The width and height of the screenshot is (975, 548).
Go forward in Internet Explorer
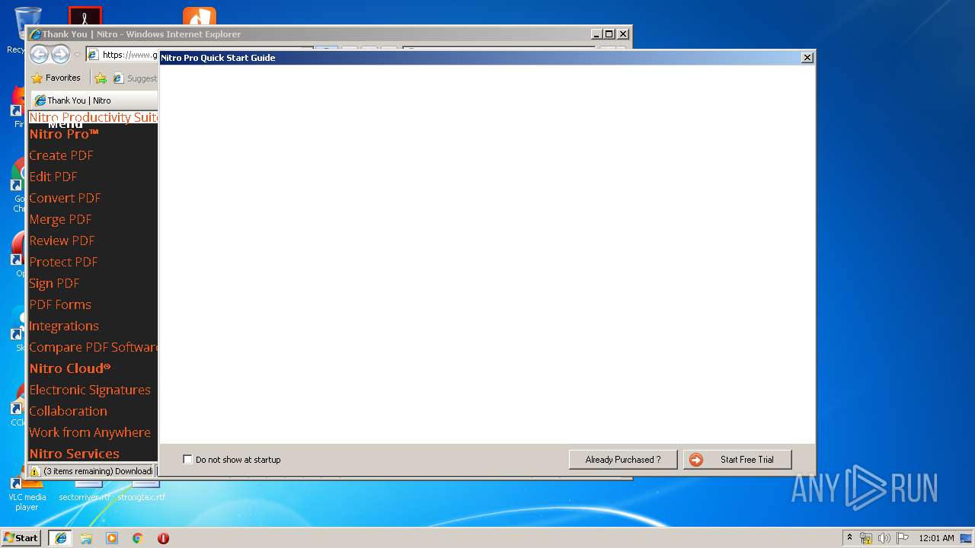pos(60,54)
